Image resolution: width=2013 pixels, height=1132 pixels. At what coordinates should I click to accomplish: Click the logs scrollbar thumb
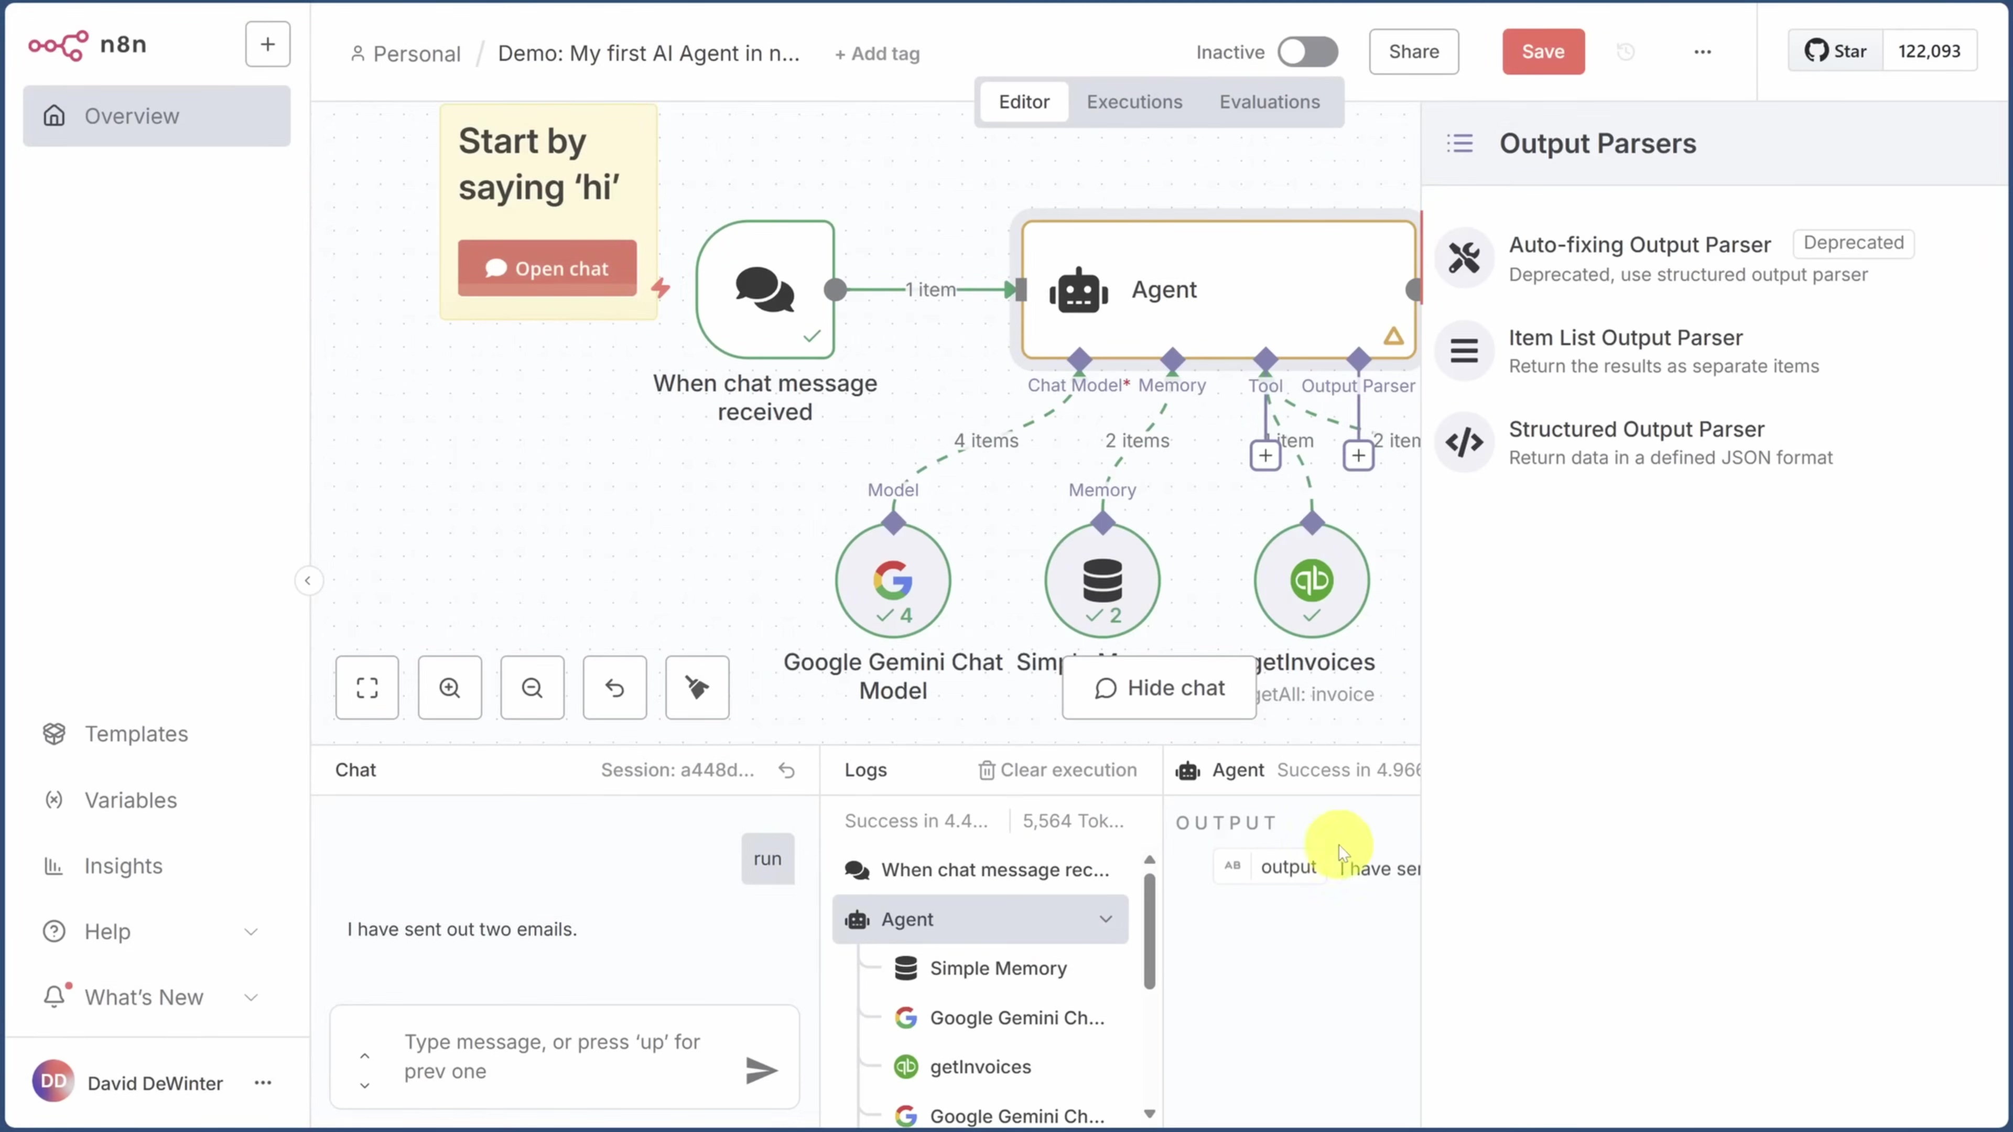point(1150,931)
